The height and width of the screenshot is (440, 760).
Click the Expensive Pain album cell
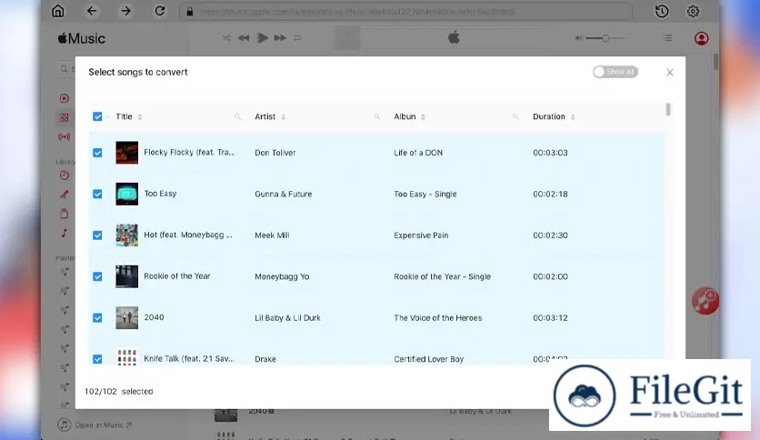[421, 235]
